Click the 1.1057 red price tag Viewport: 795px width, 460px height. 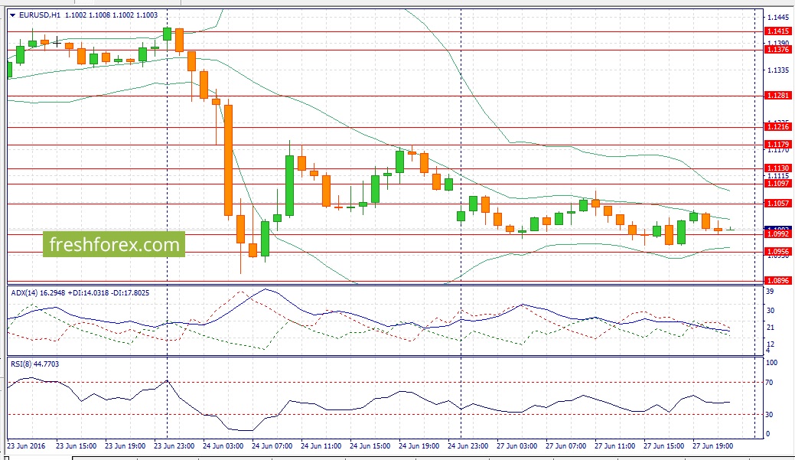click(x=777, y=204)
